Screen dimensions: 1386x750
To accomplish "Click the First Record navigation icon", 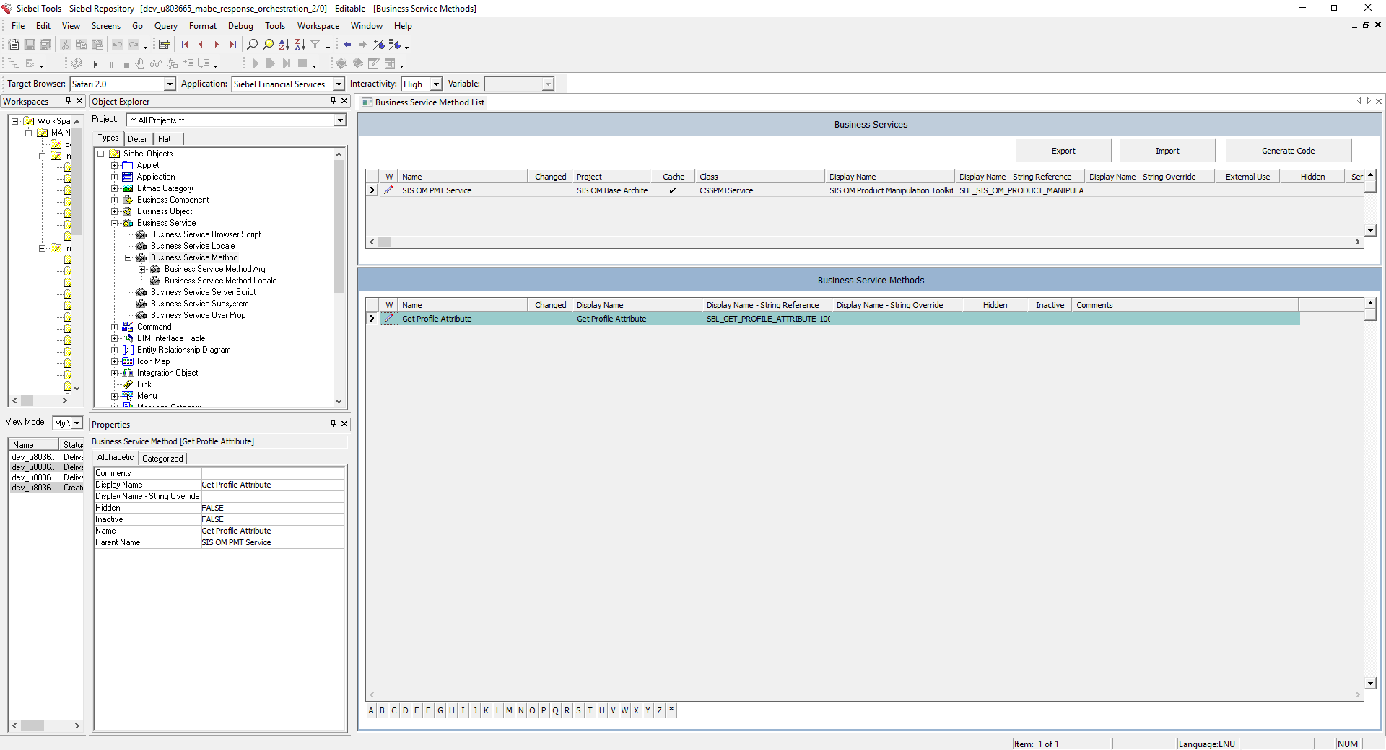I will (x=185, y=45).
